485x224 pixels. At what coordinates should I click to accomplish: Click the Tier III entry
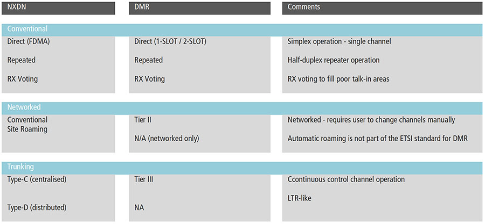point(143,179)
